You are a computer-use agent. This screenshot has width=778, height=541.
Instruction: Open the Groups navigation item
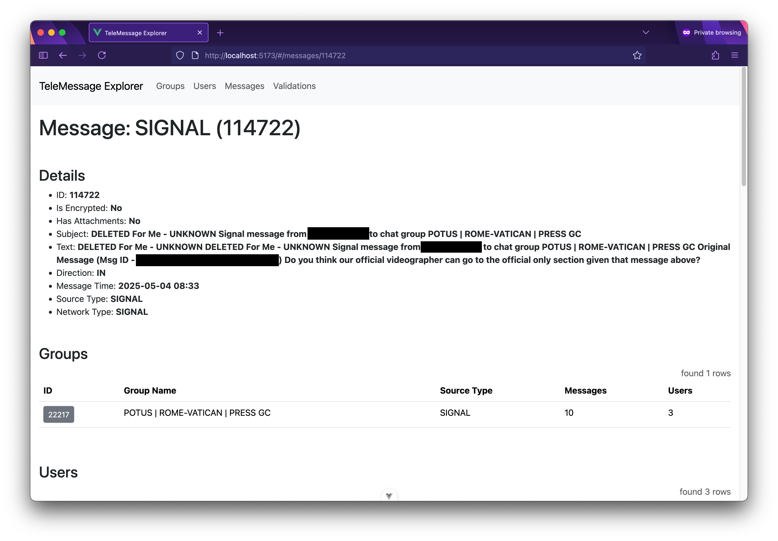click(x=170, y=86)
